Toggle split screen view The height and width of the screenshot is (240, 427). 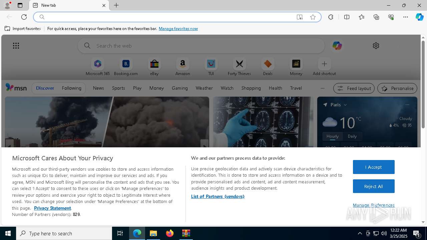[347, 17]
